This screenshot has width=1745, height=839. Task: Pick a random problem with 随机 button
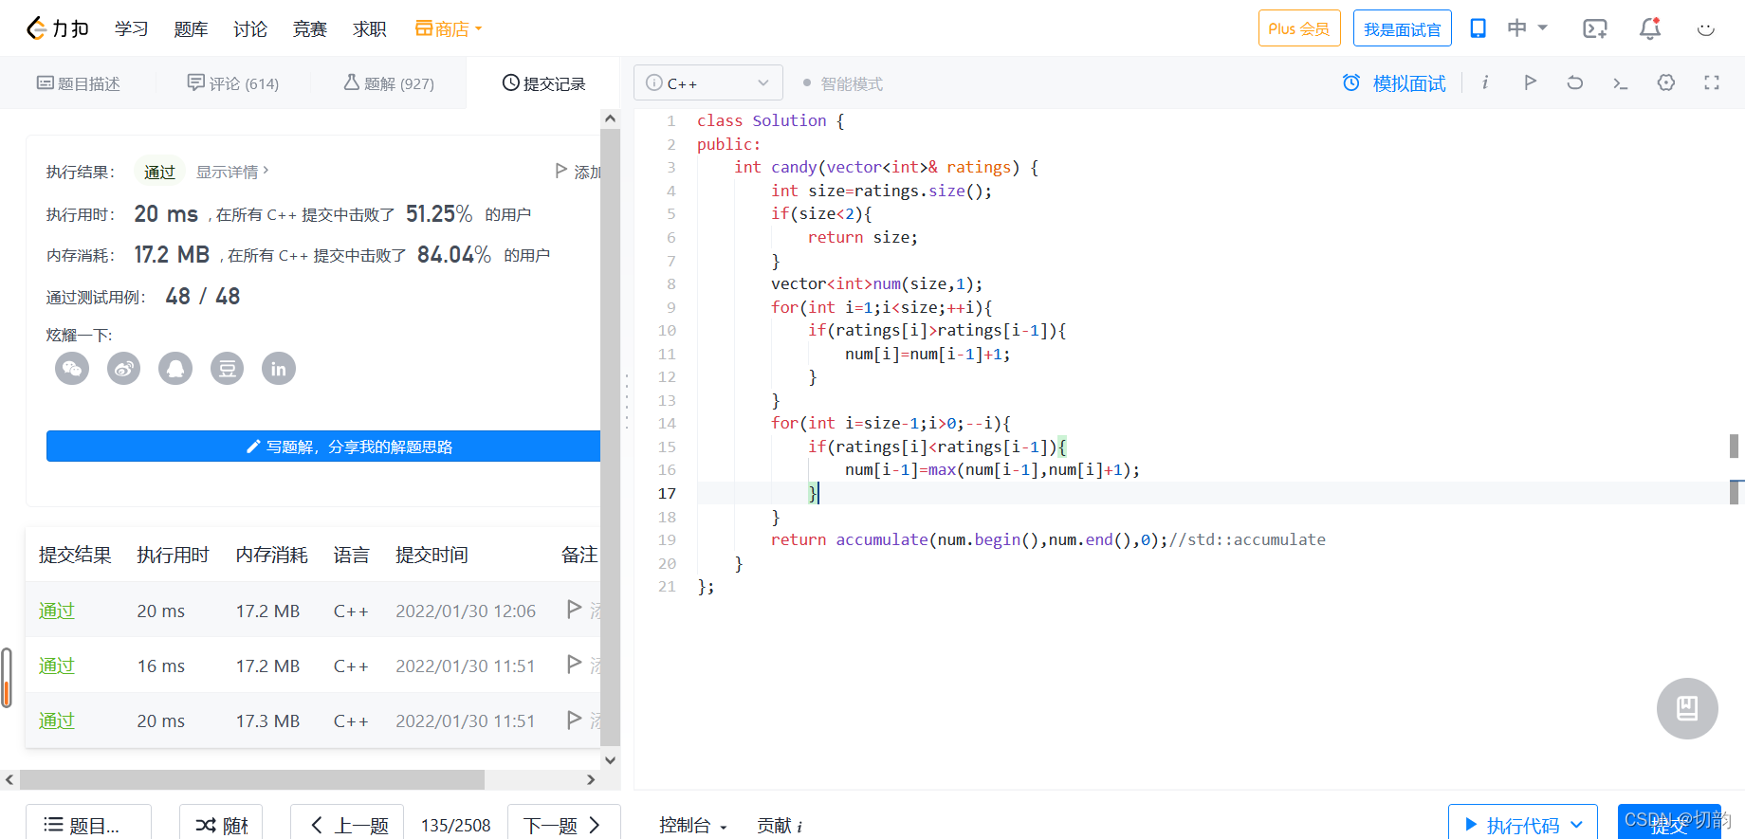tap(221, 823)
